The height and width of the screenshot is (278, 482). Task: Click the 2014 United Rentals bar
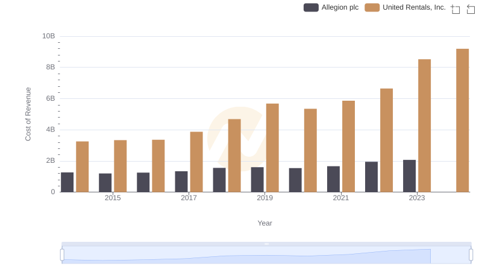pos(83,167)
